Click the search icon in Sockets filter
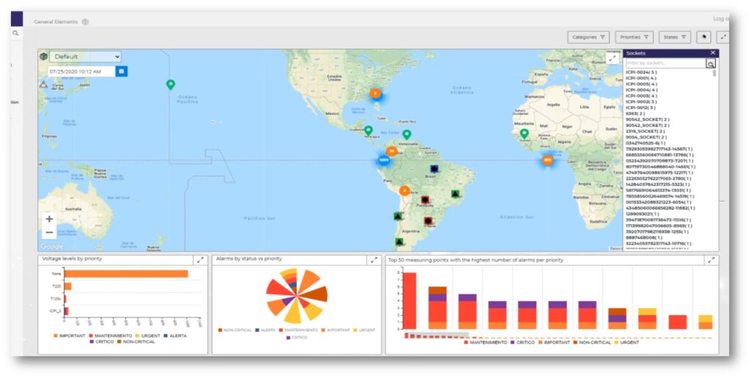 click(710, 64)
